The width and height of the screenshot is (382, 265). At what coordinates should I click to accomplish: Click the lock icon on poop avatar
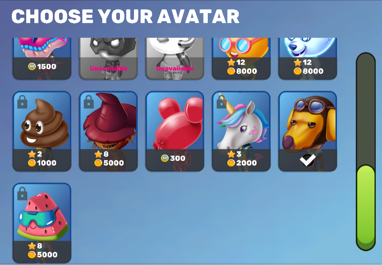(23, 102)
